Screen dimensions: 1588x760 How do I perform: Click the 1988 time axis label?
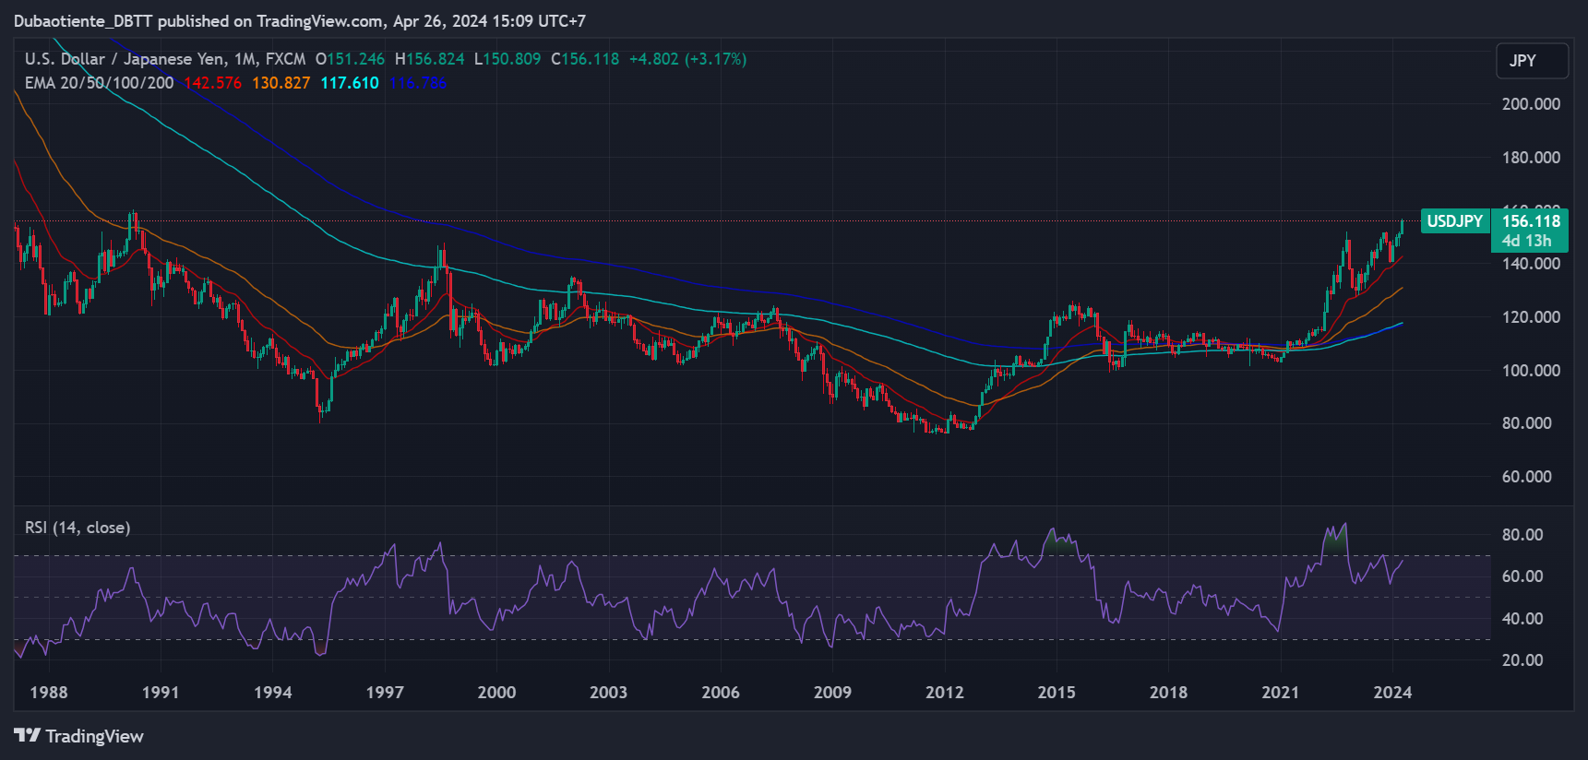click(x=49, y=693)
